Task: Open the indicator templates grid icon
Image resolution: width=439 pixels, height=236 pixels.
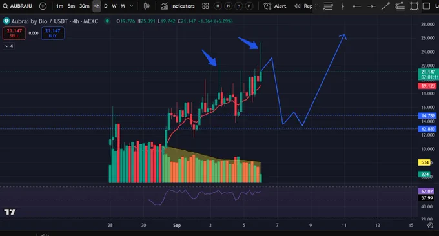Action: point(205,6)
